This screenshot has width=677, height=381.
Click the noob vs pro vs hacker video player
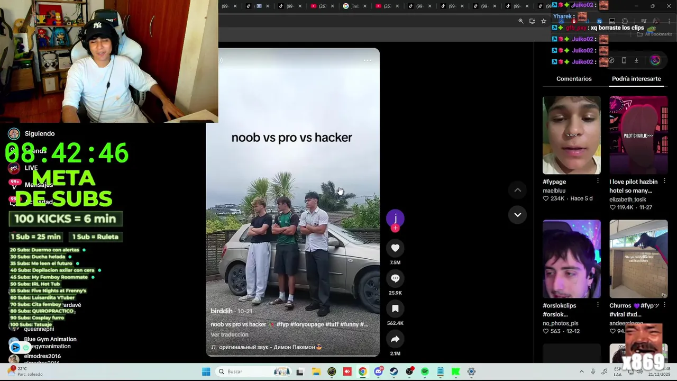pyautogui.click(x=292, y=202)
